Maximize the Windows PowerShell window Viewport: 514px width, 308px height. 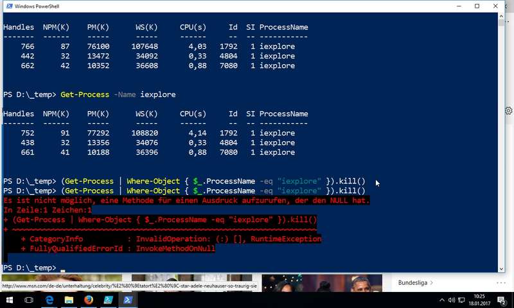tap(477, 6)
